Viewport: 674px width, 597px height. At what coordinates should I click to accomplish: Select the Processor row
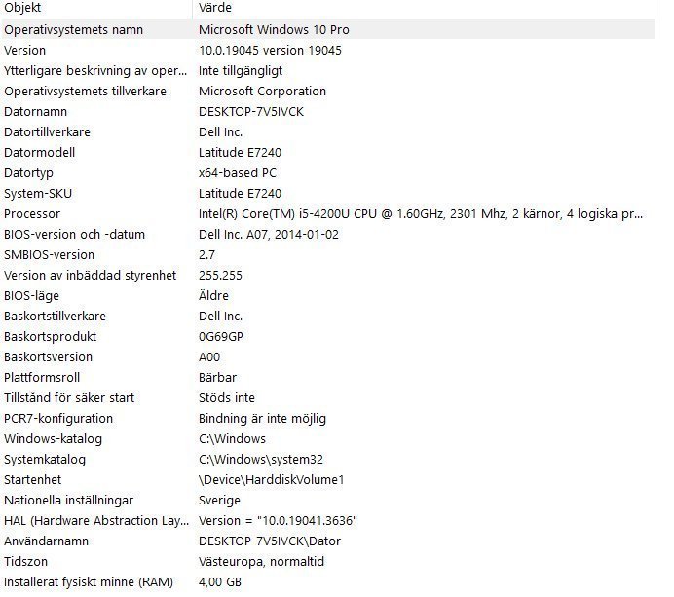point(32,214)
